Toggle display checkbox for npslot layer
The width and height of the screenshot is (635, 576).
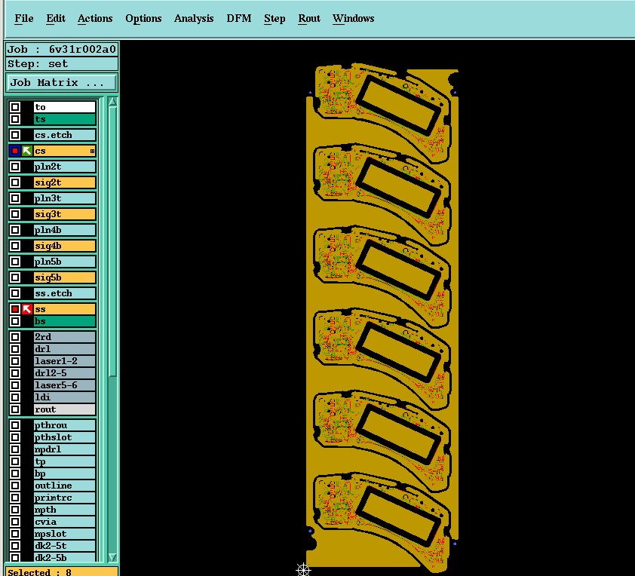[15, 534]
